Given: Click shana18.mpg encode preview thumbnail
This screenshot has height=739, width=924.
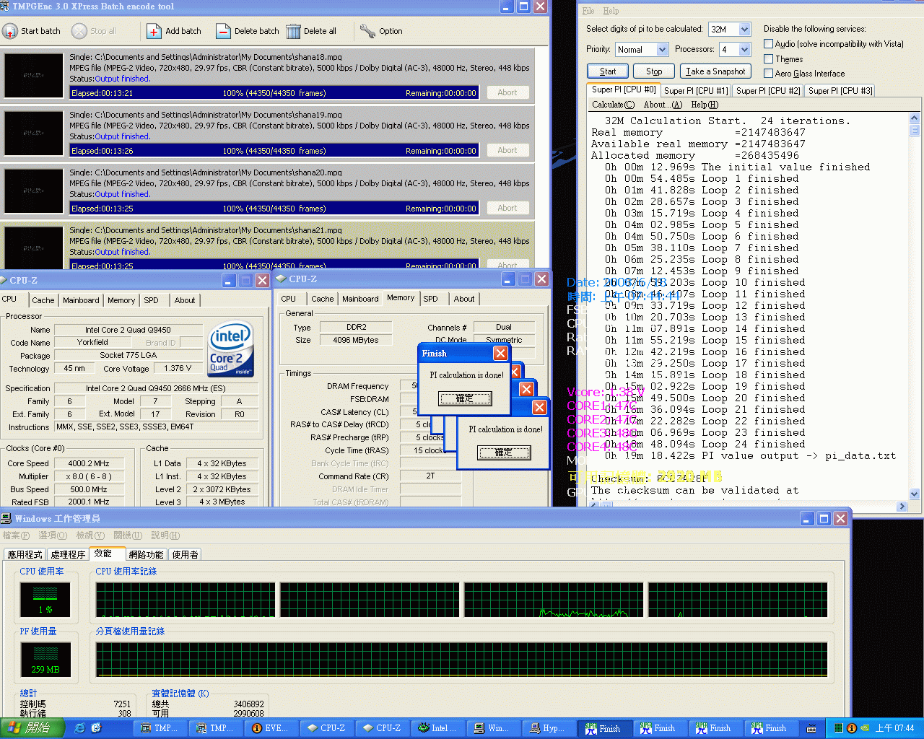Looking at the screenshot, I should click(x=33, y=75).
